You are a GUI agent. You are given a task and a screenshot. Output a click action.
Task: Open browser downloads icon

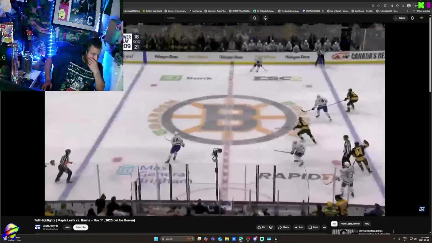403,5
